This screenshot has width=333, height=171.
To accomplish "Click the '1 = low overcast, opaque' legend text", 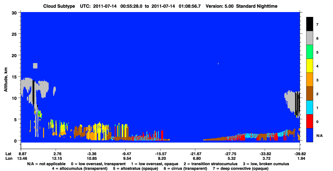I will (x=155, y=164).
